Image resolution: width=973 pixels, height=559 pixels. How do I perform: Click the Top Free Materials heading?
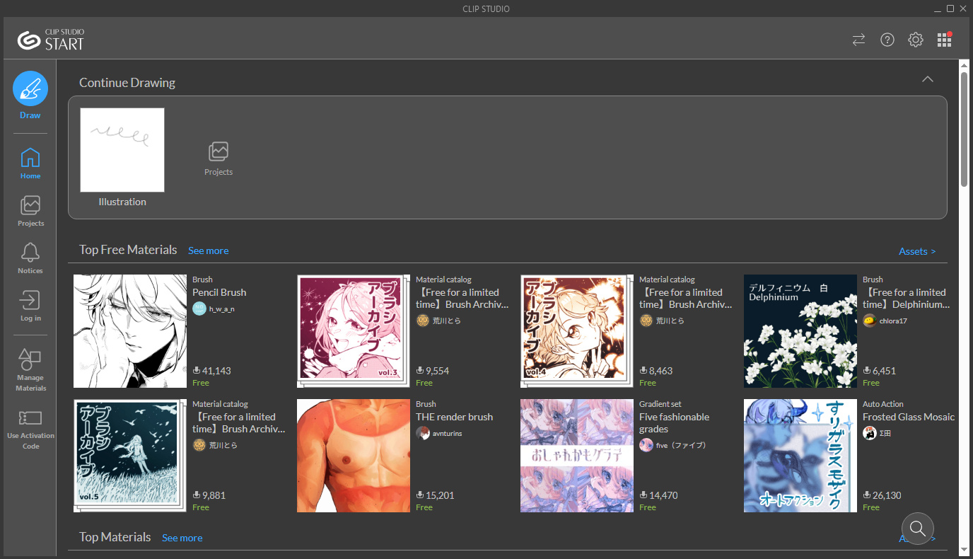tap(128, 250)
